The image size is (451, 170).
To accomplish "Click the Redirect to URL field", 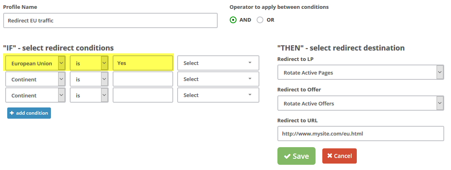I will coord(360,134).
